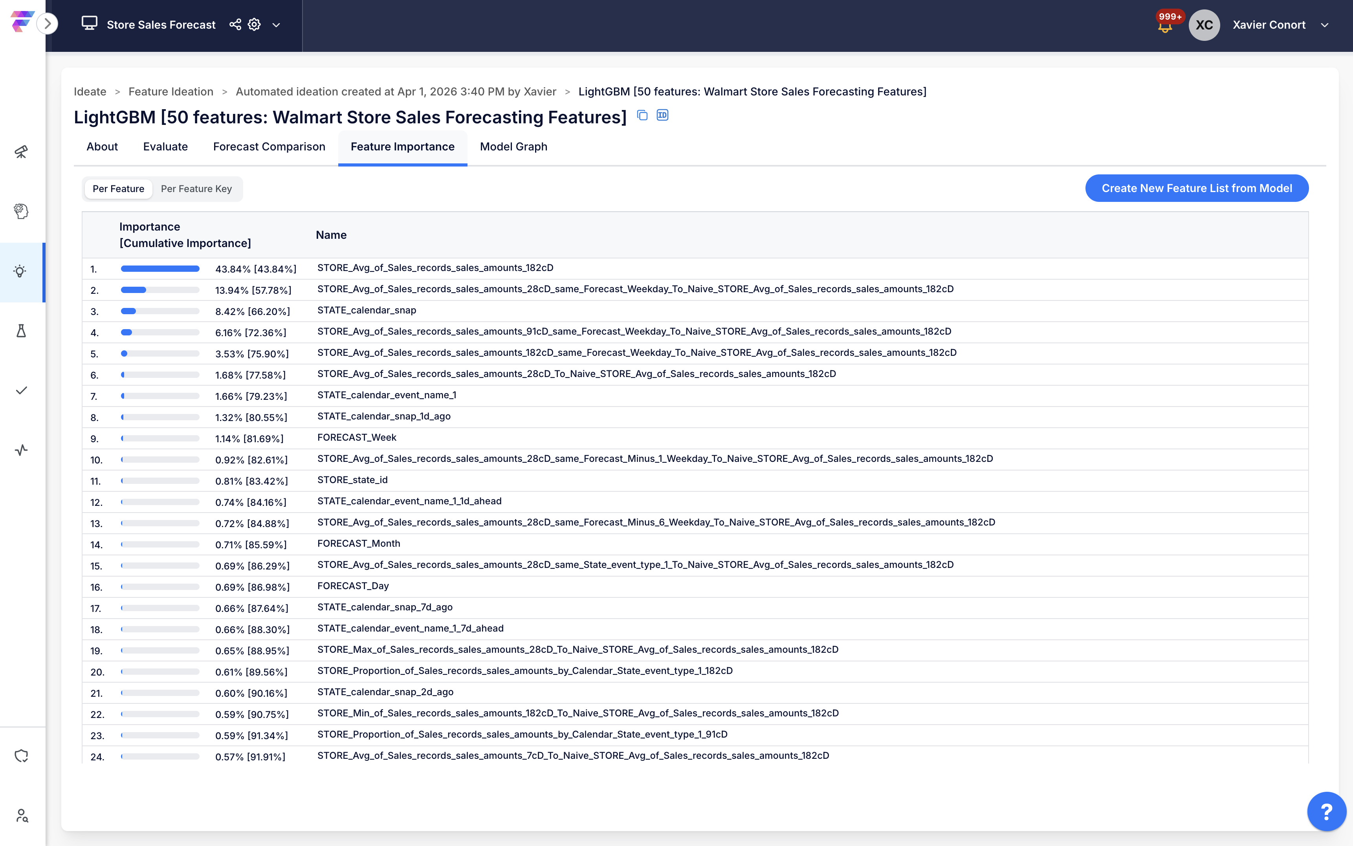
Task: Select the Per Feature toggle option
Action: click(x=118, y=189)
